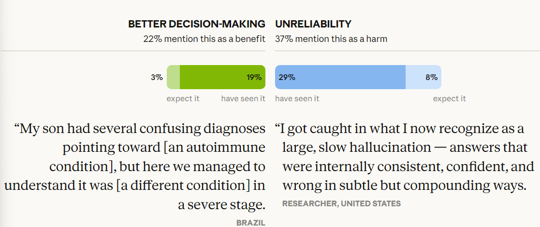The image size is (540, 227).
Task: Click the light green bar segment
Action: pyautogui.click(x=173, y=77)
